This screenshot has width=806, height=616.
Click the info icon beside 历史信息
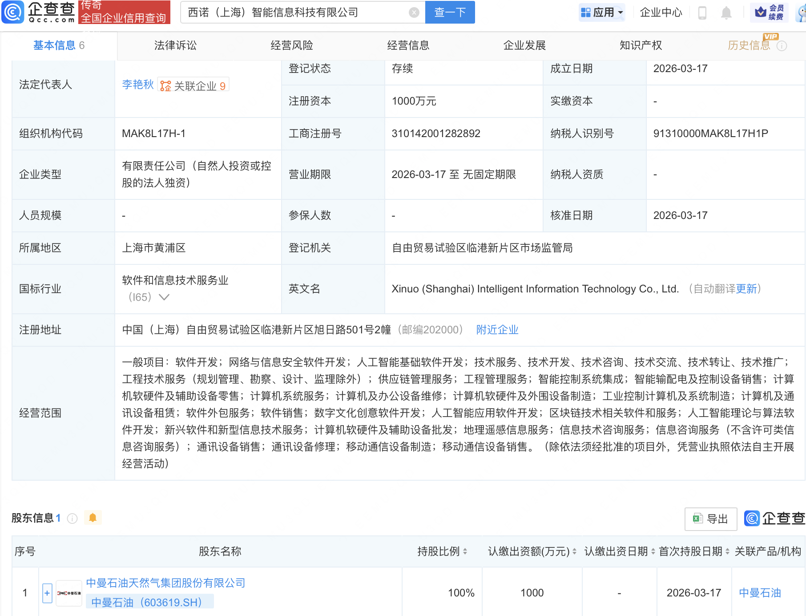(x=782, y=45)
